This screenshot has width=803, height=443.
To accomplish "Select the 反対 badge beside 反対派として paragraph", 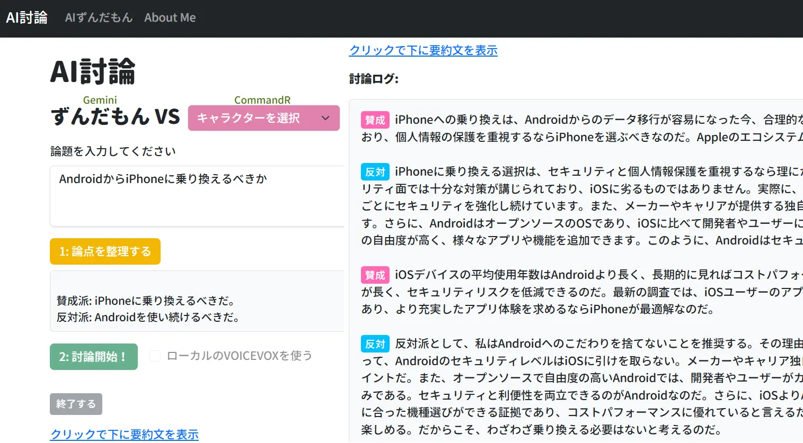I will 375,344.
